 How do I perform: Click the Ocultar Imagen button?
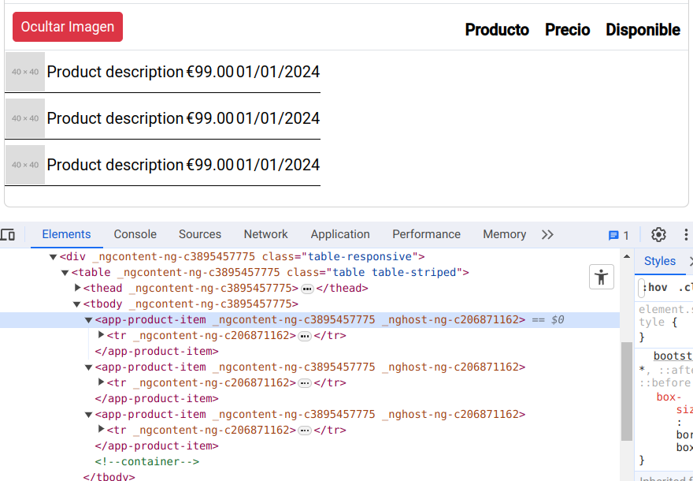click(67, 26)
